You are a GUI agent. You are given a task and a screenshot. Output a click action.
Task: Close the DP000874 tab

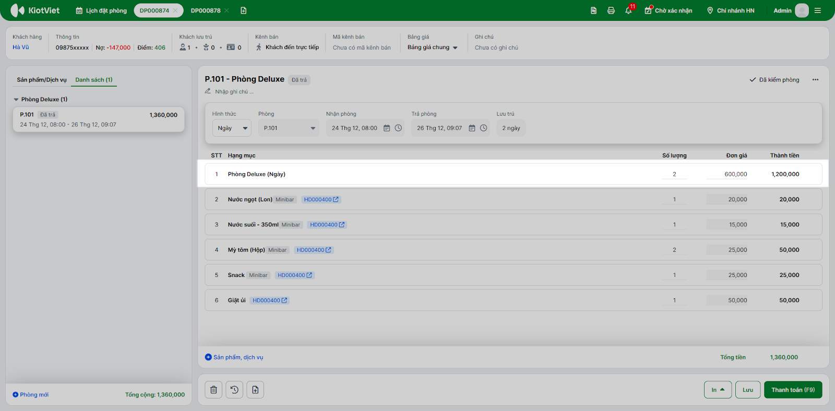point(175,10)
